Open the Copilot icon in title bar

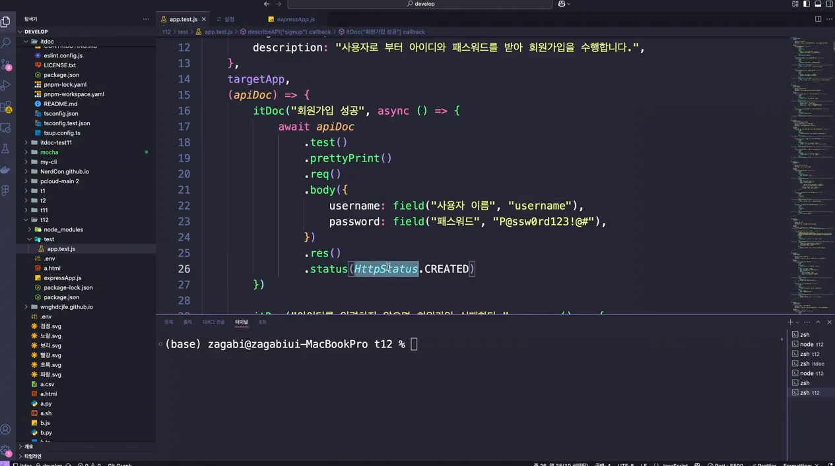pyautogui.click(x=562, y=4)
